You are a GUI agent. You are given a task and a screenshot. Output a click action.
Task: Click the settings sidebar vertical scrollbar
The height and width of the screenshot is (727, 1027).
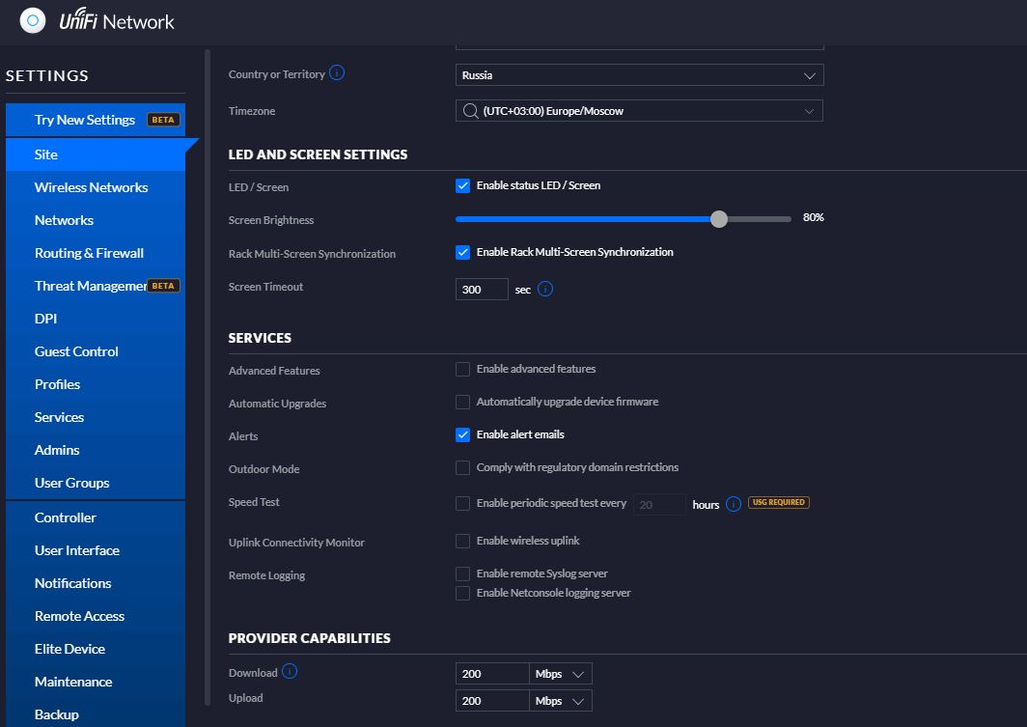(x=208, y=377)
